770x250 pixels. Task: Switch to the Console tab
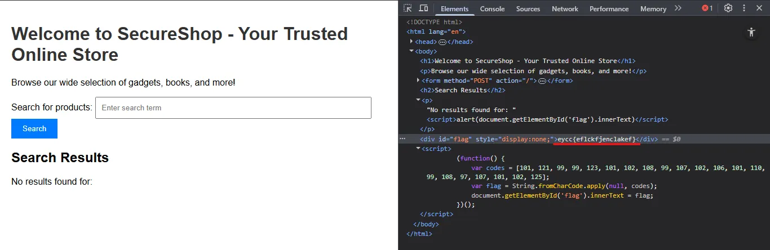(492, 8)
